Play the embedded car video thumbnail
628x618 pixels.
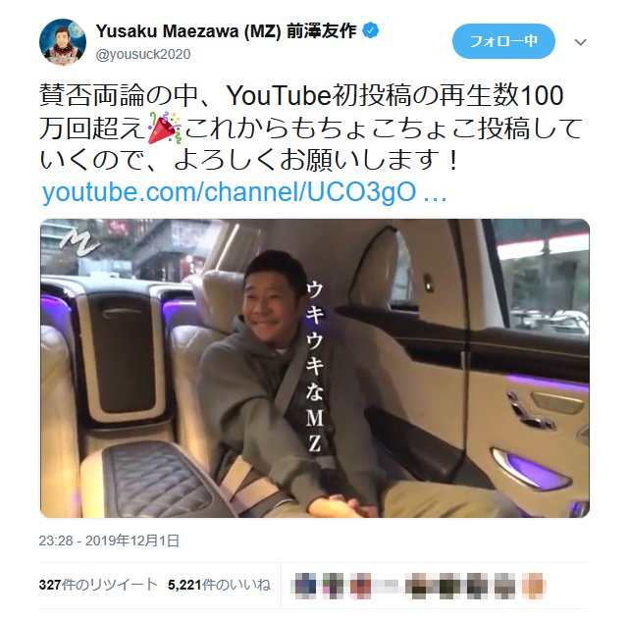(x=315, y=368)
